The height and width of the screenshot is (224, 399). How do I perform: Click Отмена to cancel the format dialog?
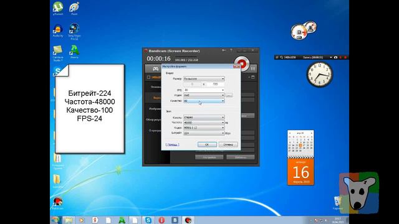click(228, 144)
